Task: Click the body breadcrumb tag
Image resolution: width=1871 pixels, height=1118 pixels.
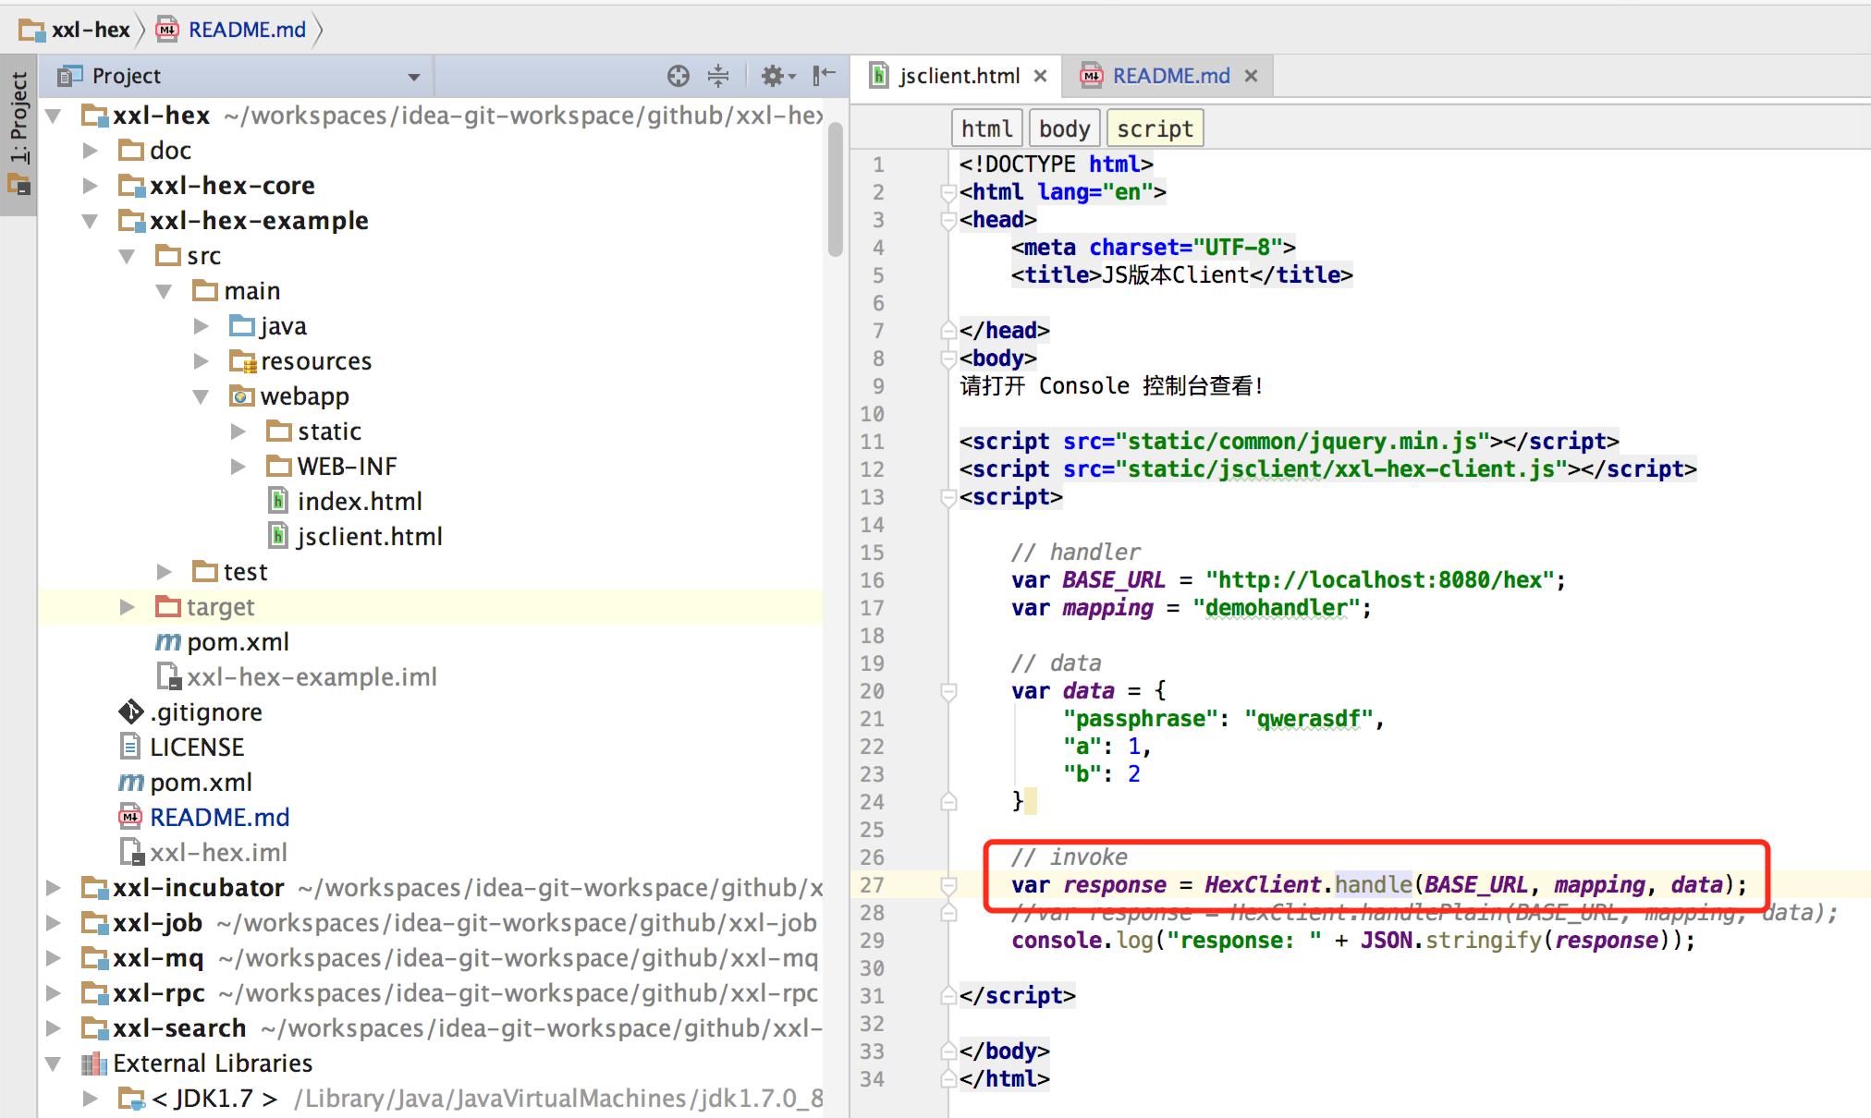Action: coord(1064,128)
